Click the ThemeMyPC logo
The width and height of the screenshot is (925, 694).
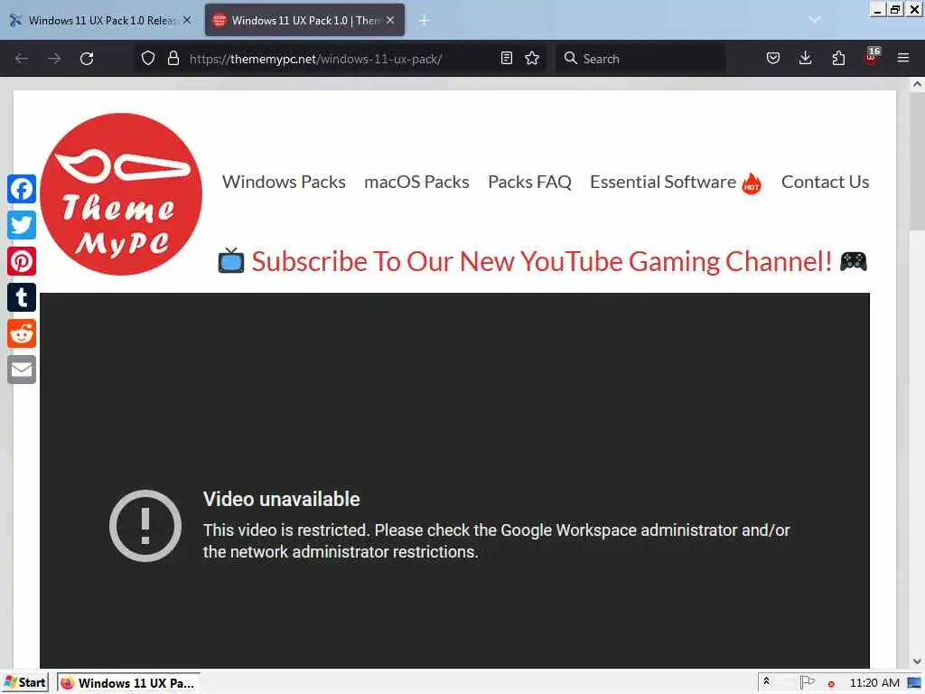pos(121,194)
